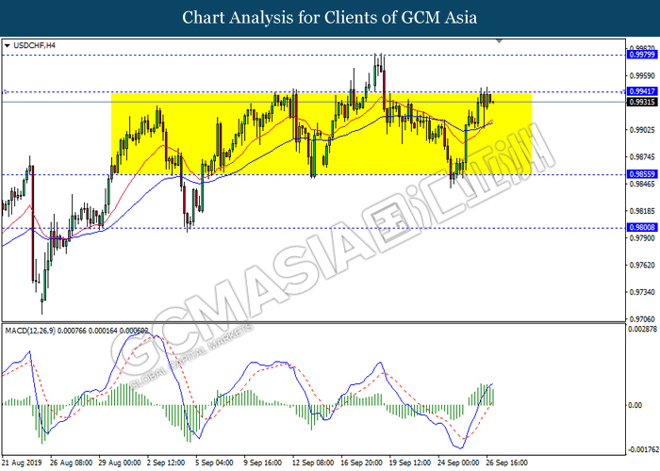This screenshot has width=660, height=471.
Task: Click the chart shift marker triangle at top
Action: point(499,41)
